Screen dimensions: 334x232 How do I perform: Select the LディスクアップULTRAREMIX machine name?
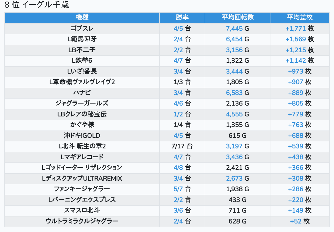click(x=82, y=178)
